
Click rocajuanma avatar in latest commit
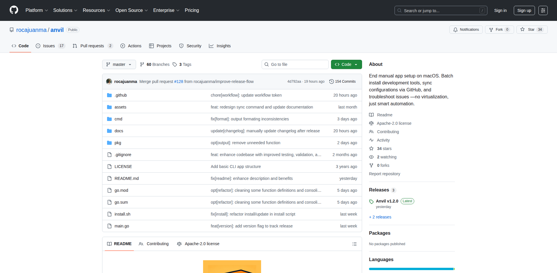tap(109, 82)
